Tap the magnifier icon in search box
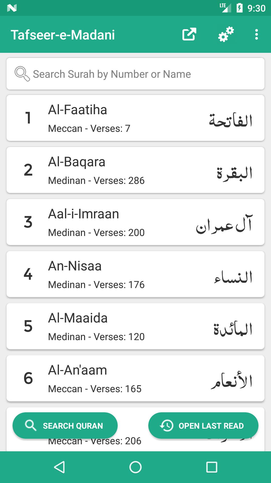 coord(22,74)
